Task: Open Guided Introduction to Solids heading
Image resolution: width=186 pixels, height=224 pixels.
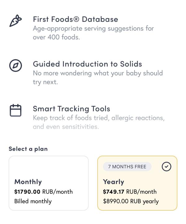Action: (x=87, y=64)
